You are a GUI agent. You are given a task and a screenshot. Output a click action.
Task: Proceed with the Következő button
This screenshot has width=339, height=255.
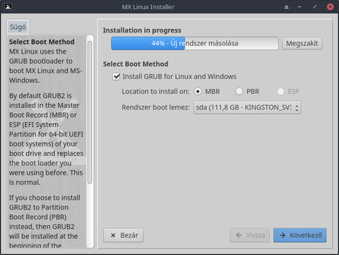click(299, 235)
